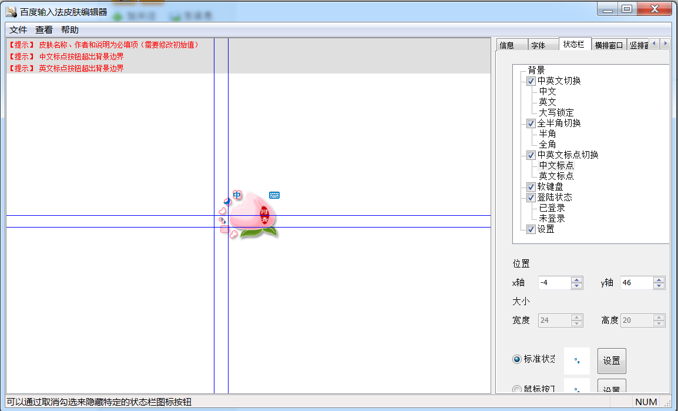The height and width of the screenshot is (411, 678).
Task: Click the 高度 spinner down arrow
Action: 659,323
